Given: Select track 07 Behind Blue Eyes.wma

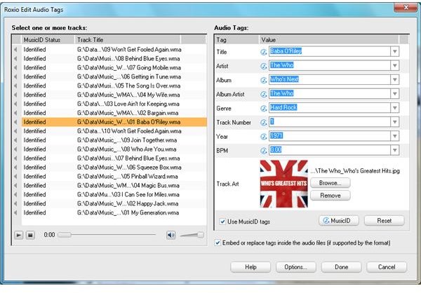Looking at the screenshot, I should point(114,158).
